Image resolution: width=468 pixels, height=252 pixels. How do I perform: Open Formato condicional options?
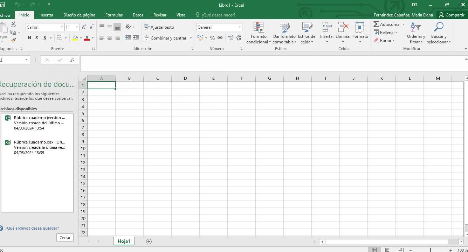259,33
